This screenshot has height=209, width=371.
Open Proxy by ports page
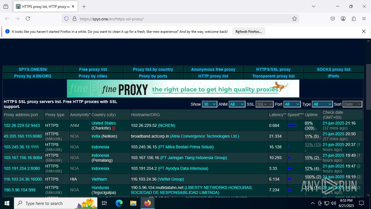153,76
